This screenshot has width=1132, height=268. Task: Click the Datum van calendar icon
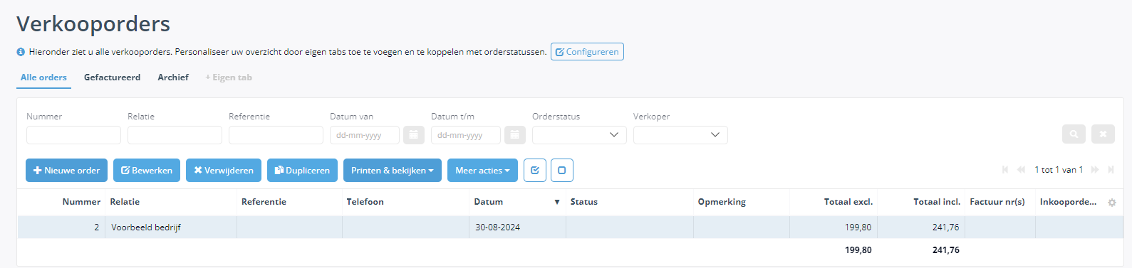[x=414, y=135]
